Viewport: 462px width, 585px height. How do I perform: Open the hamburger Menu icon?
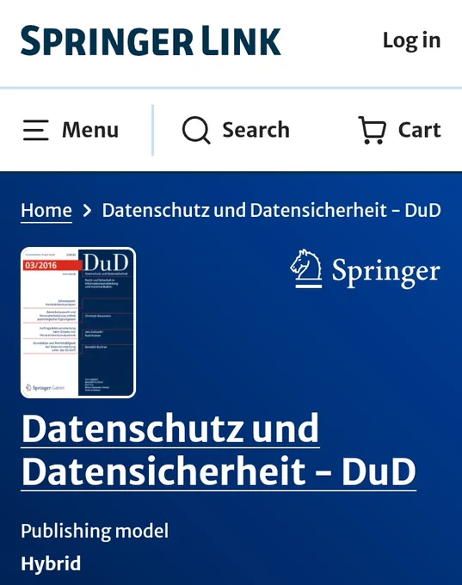pyautogui.click(x=36, y=130)
